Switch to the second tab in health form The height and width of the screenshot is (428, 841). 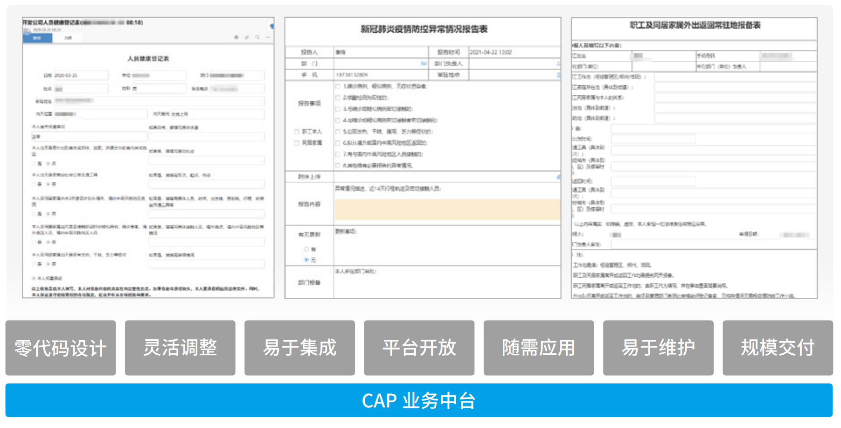point(68,38)
